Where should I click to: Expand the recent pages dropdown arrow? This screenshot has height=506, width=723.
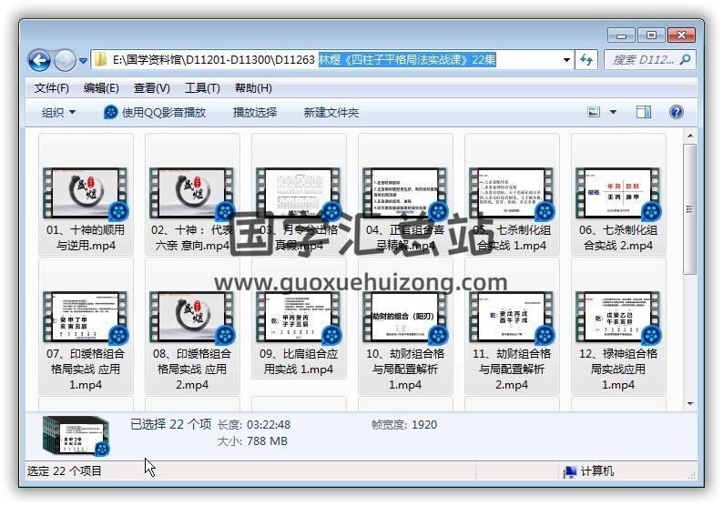83,61
